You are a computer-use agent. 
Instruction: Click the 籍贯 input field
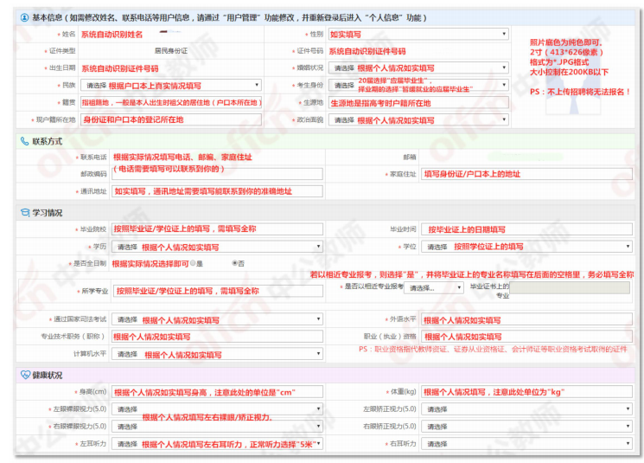[x=171, y=102]
